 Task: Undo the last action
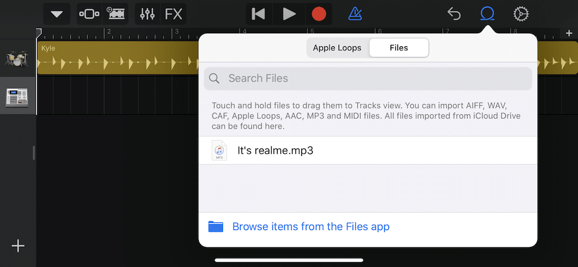pos(454,14)
